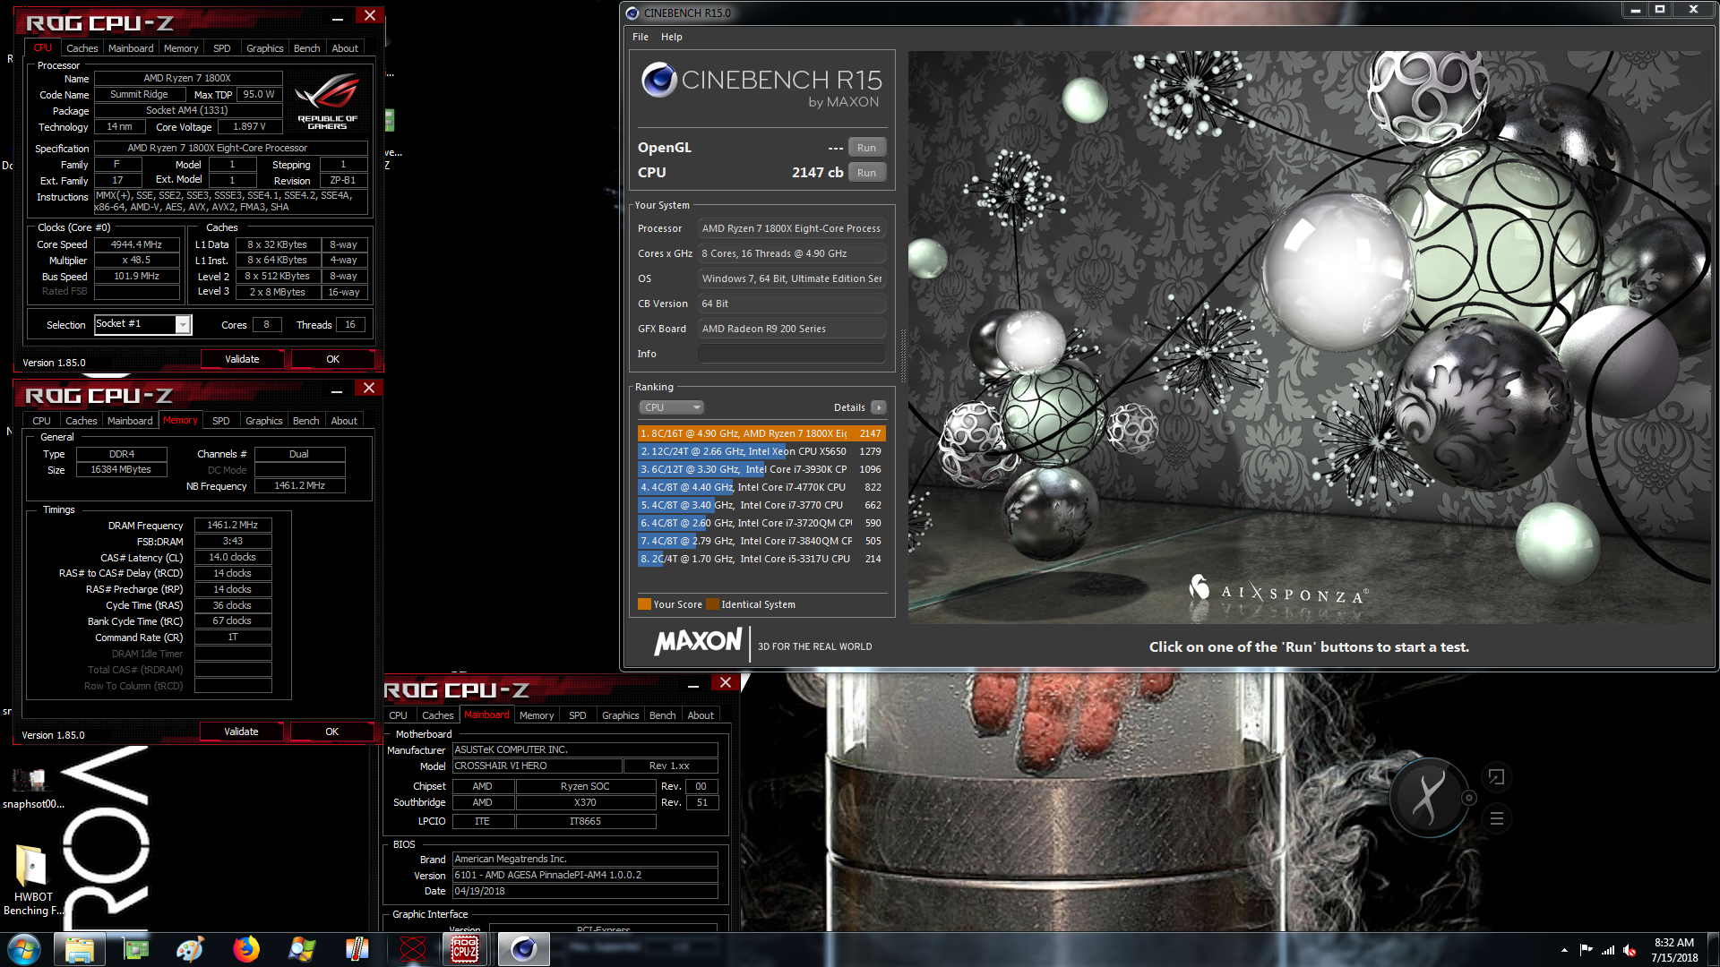Switch to ROG CPU-Z in taskbar
Image resolution: width=1720 pixels, height=967 pixels.
click(x=465, y=949)
